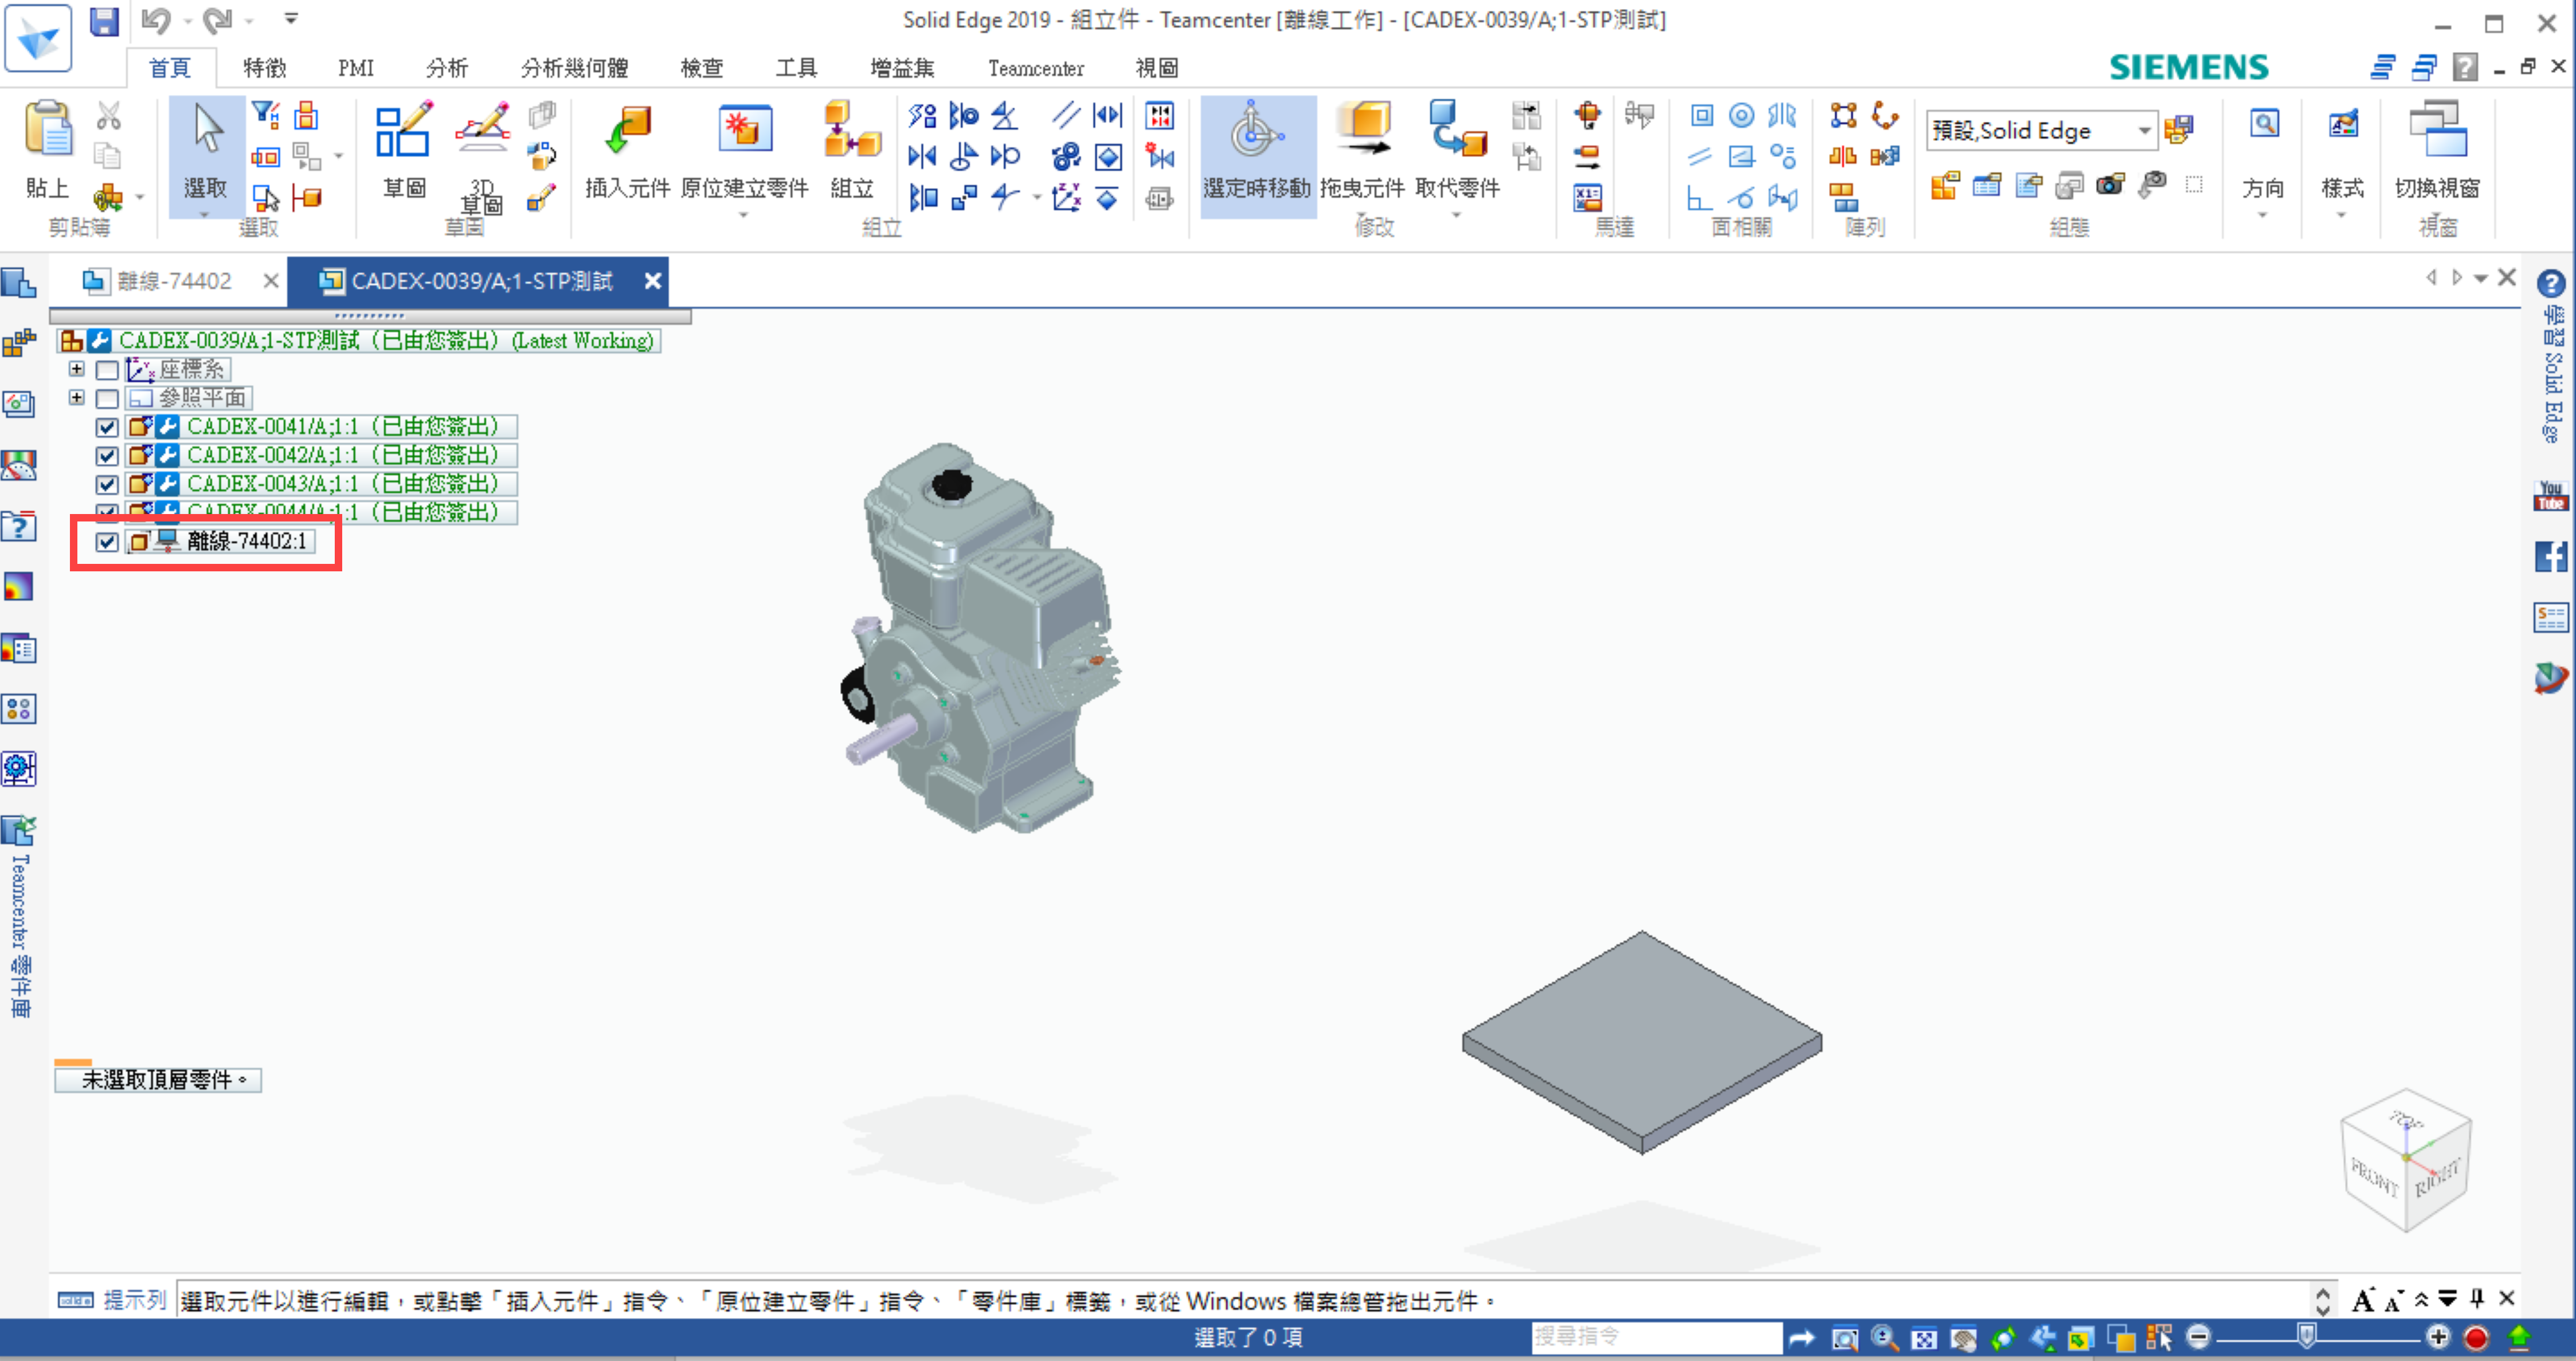Viewport: 2576px width, 1361px height.
Task: Open dropdown arrow under 選取
Action: point(204,214)
